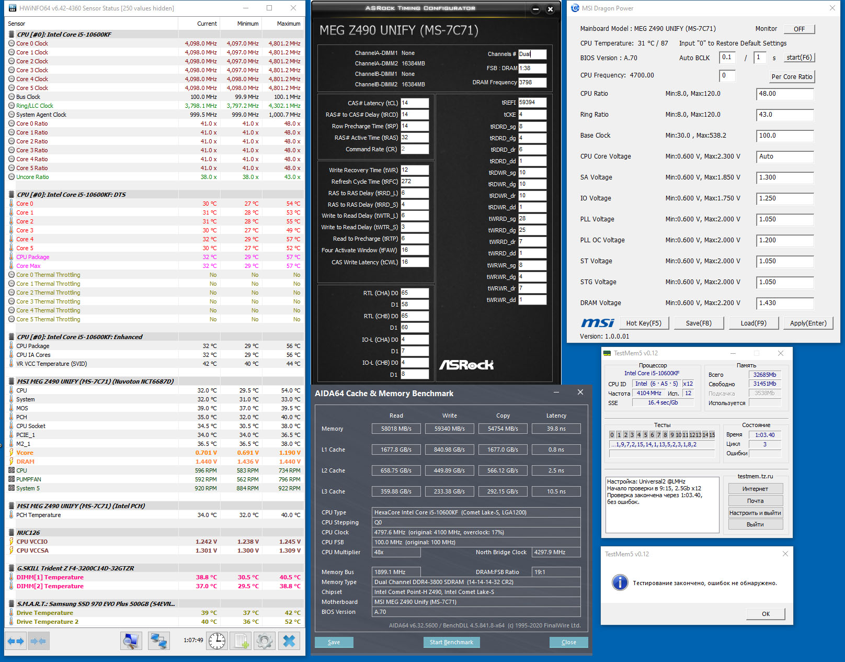This screenshot has width=845, height=662.
Task: Open Per Core Ratio in Dragon Power
Action: tap(792, 76)
